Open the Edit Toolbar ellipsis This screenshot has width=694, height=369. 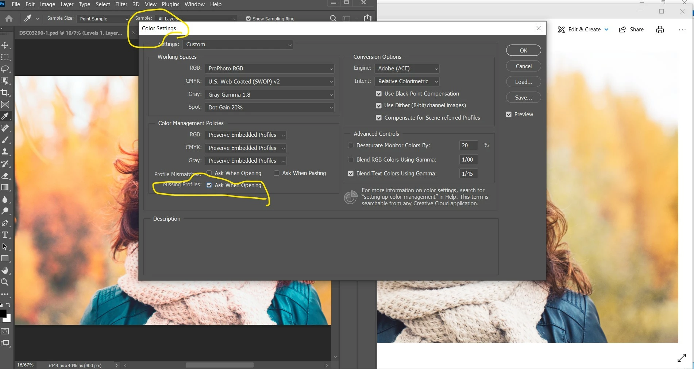point(5,294)
